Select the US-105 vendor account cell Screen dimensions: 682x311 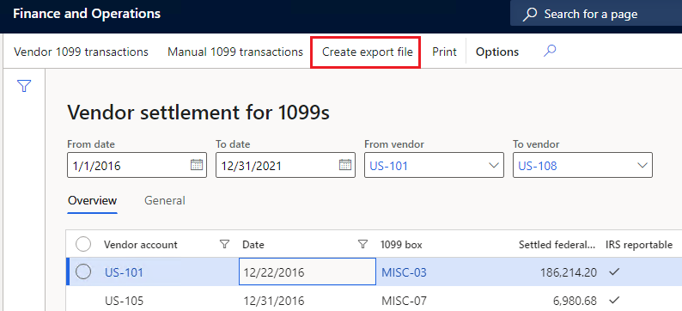(124, 301)
